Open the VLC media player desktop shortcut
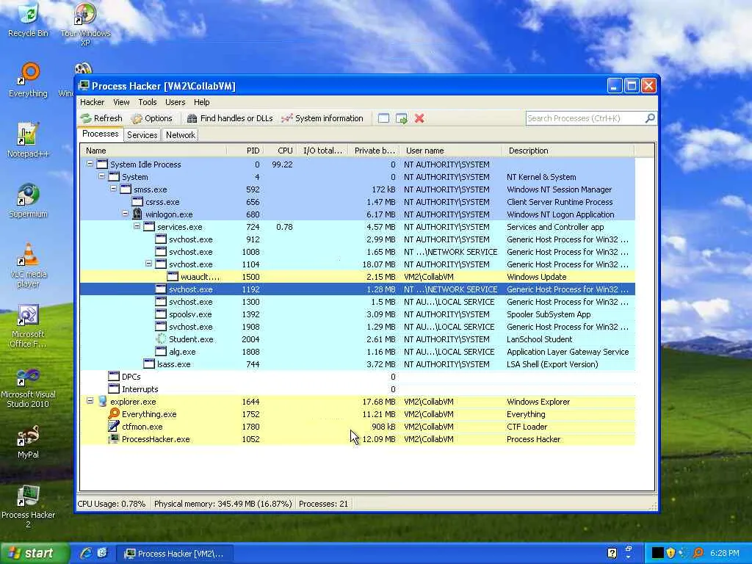752x564 pixels. (x=29, y=265)
